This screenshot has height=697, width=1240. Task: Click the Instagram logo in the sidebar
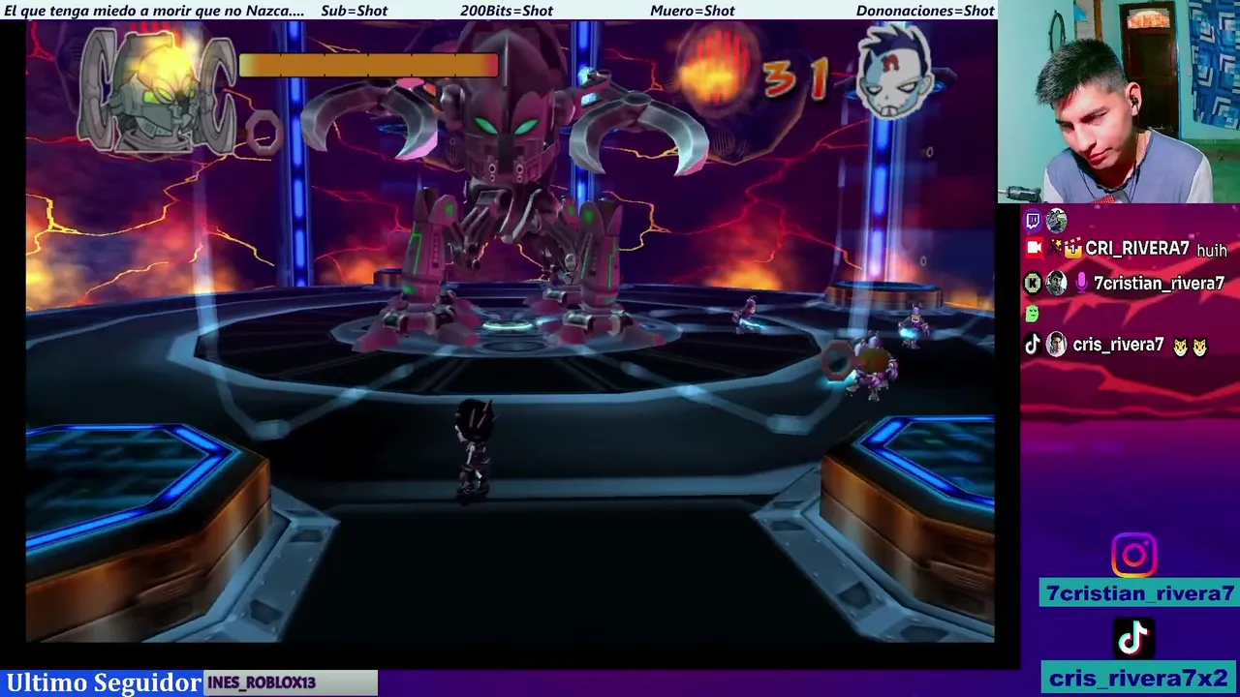click(1134, 556)
